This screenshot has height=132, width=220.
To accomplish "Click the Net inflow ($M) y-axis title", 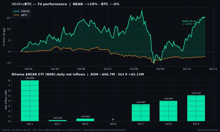I will (6, 100).
